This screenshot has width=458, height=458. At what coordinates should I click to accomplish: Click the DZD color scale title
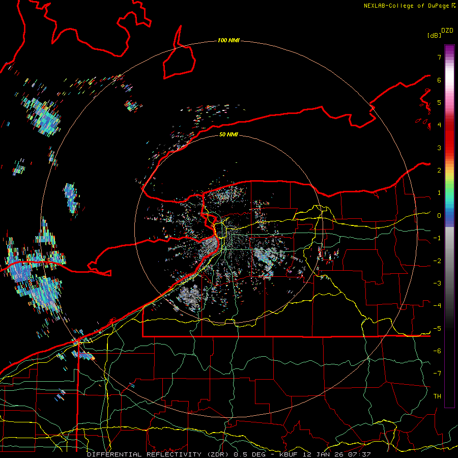click(x=447, y=31)
